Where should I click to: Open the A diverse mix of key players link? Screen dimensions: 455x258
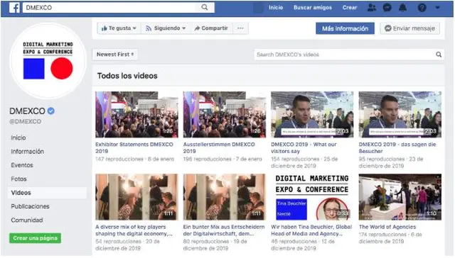[x=134, y=230]
